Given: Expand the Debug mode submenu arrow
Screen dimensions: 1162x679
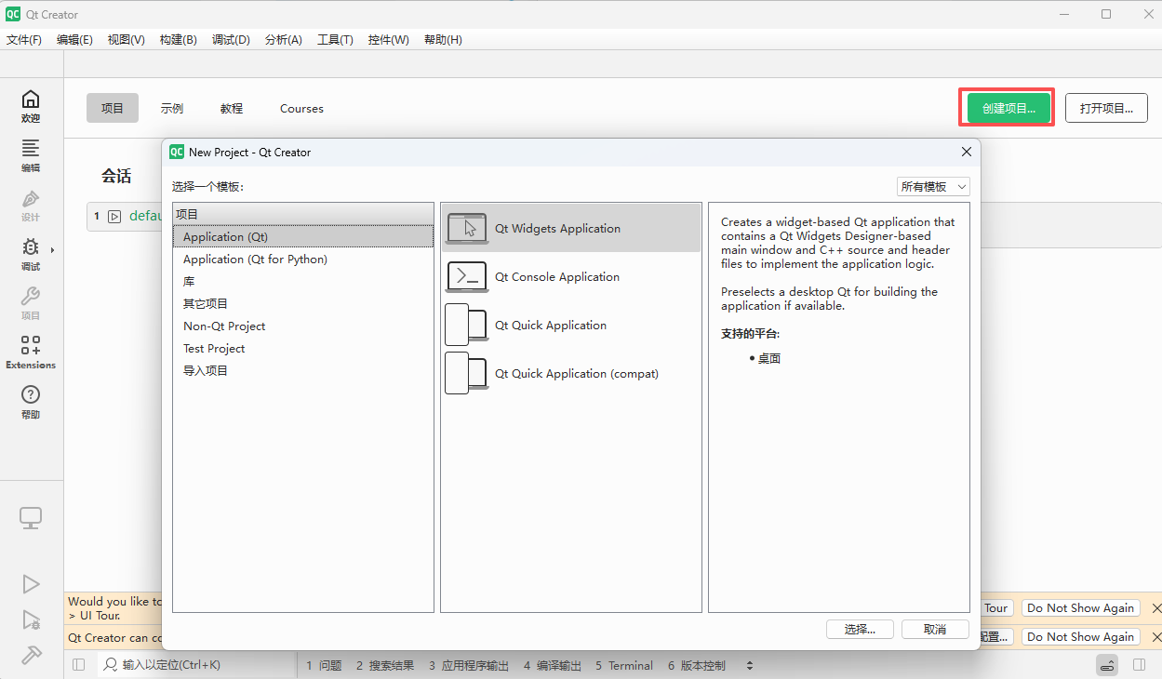Looking at the screenshot, I should pyautogui.click(x=52, y=250).
